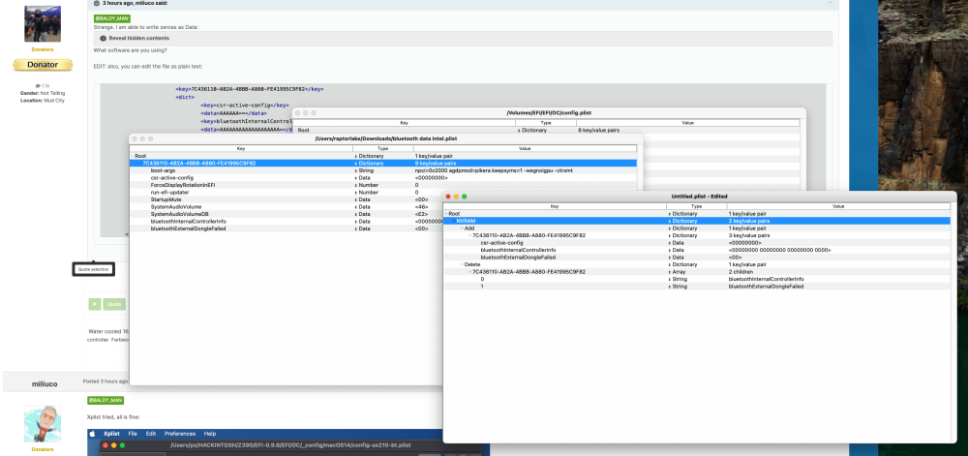Open String type popup for item 0
This screenshot has height=456, width=968.
[x=678, y=279]
